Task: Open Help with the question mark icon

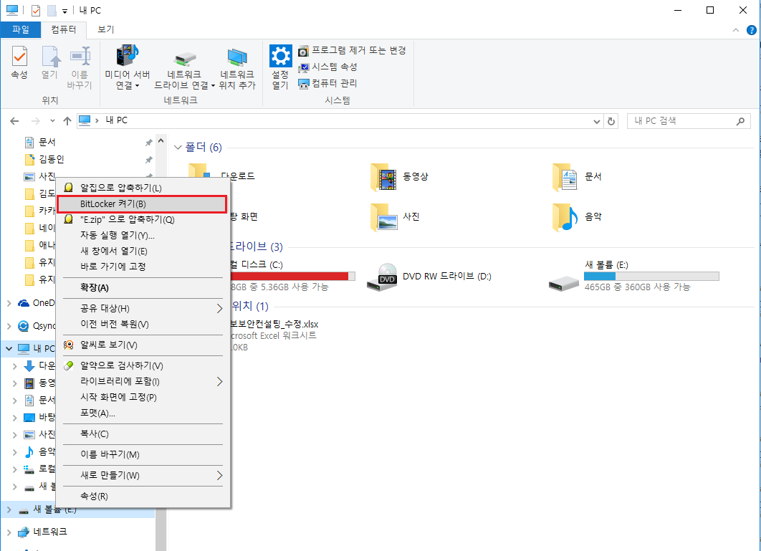Action: tap(751, 30)
